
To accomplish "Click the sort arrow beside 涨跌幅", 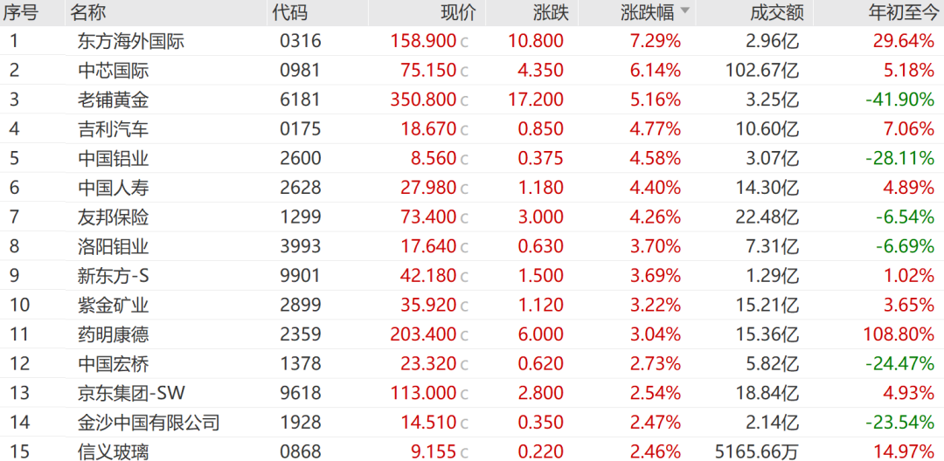I will click(685, 10).
